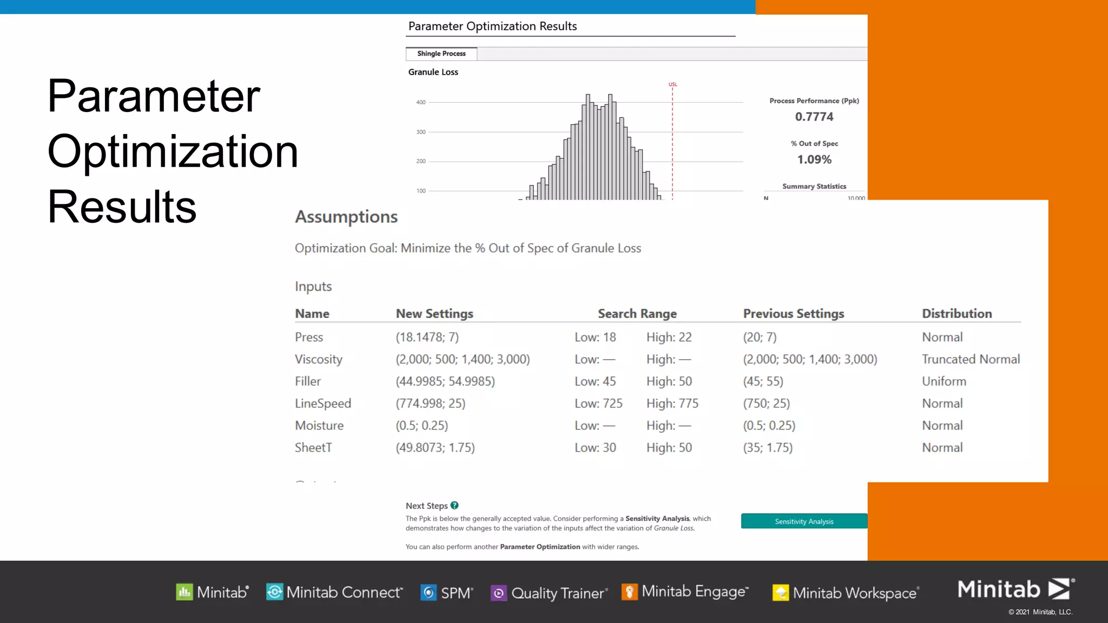Click LineSpeed new setting (774.998; 25)
The image size is (1108, 623).
[x=431, y=403]
